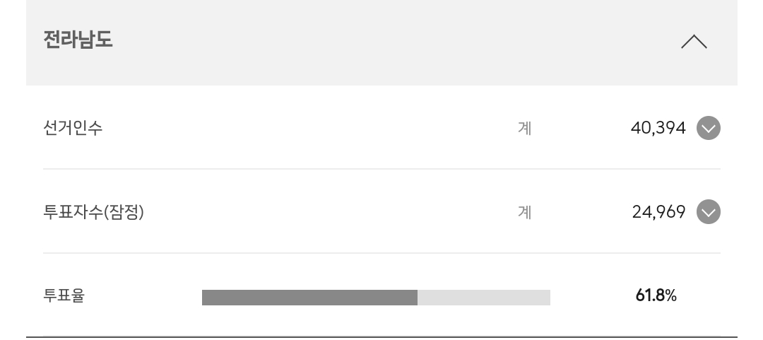The width and height of the screenshot is (763, 340).
Task: Click the divider line below the 선거인수 row
Action: tap(381, 169)
